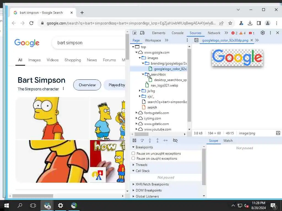The height and width of the screenshot is (211, 282).
Task: Expand the xjs/_ folder
Action: pos(140,96)
